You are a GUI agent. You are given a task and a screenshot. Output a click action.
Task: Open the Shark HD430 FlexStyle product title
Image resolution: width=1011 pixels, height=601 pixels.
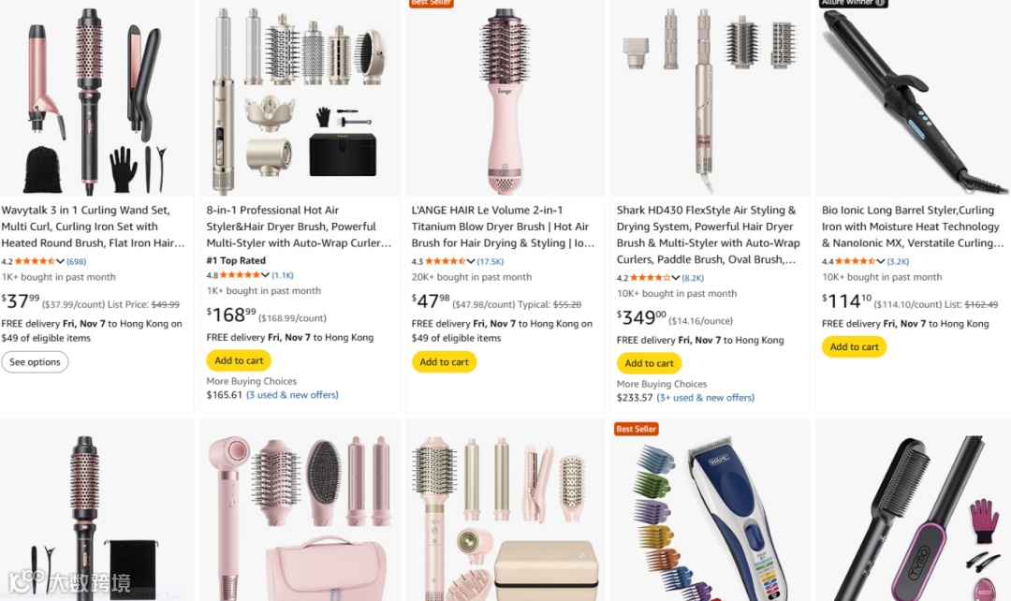[708, 235]
